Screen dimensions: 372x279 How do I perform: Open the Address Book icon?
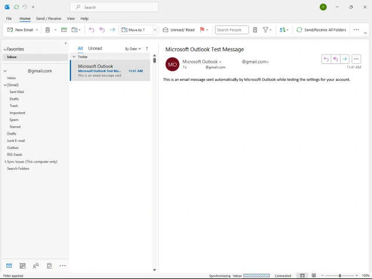coord(255,30)
